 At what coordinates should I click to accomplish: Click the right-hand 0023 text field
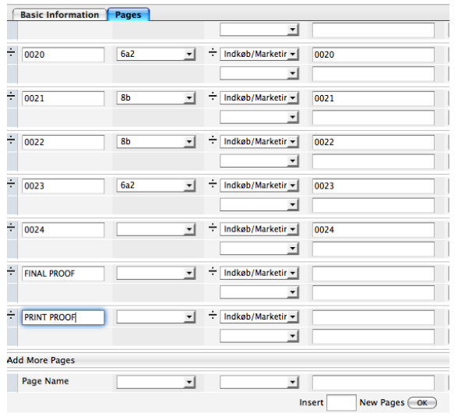point(373,186)
